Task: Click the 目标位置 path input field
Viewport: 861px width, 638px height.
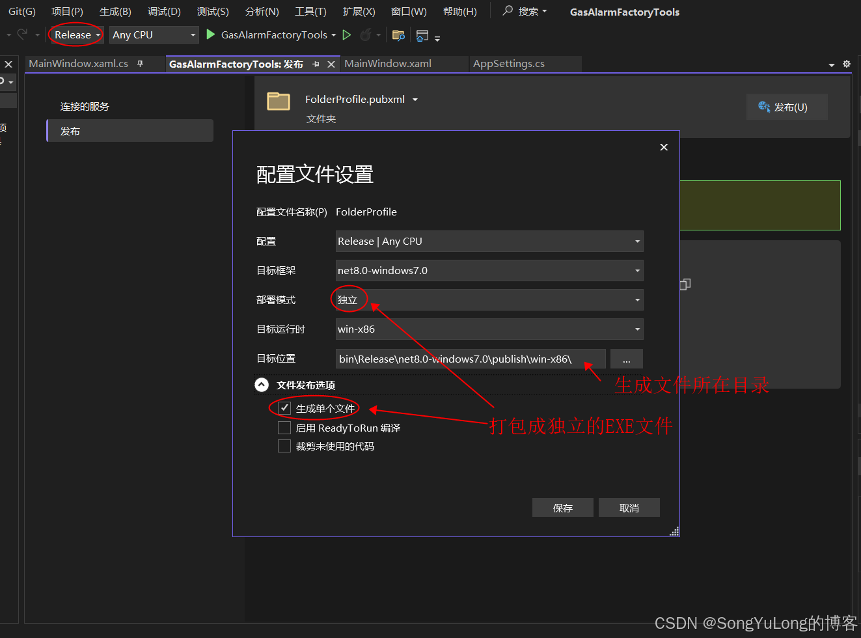Action: (470, 358)
